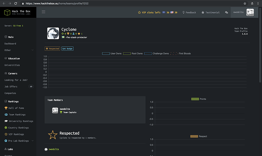Open browser three-dot menu
Image resolution: width=262 pixels, height=156 pixels.
click(x=258, y=3)
